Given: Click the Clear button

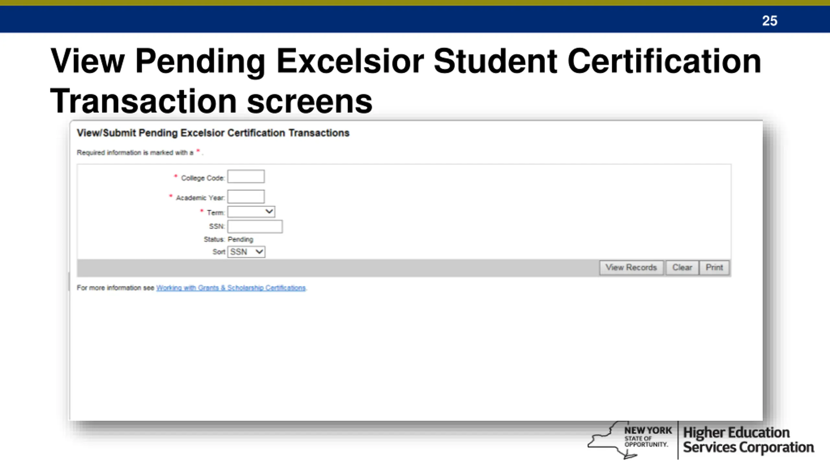Looking at the screenshot, I should (x=682, y=268).
